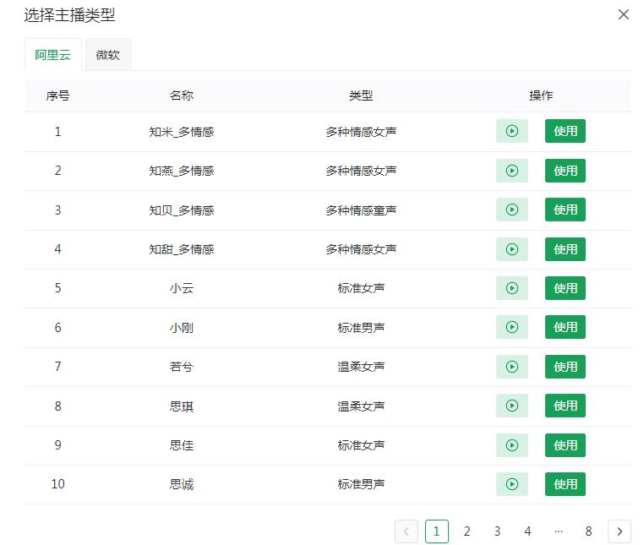
Task: Click 温柔女声 in the 若兮 row
Action: (x=361, y=367)
